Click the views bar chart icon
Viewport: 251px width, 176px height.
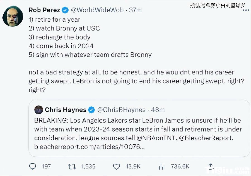pyautogui.click(x=161, y=166)
